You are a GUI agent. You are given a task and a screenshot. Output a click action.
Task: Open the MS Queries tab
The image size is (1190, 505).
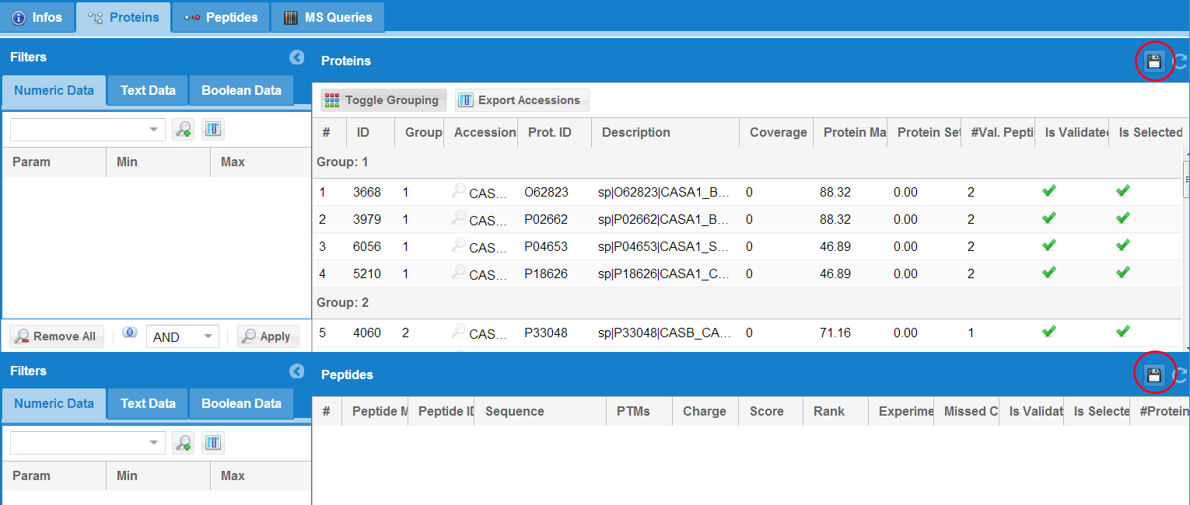click(x=328, y=17)
